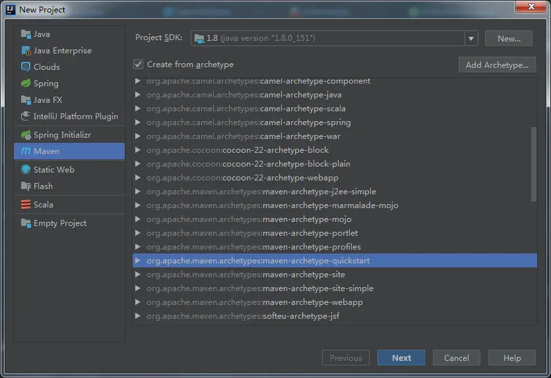Select Empty Project type
This screenshot has width=551, height=378.
(x=69, y=223)
